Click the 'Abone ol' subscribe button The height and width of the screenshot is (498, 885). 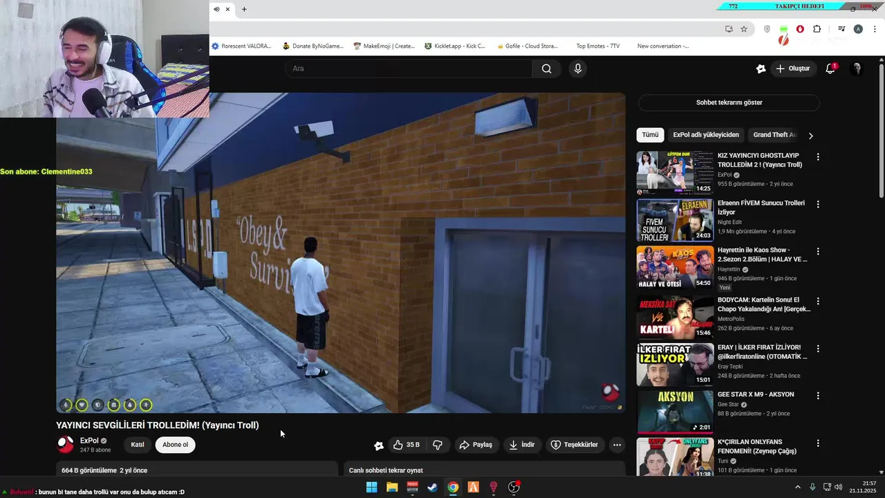click(x=175, y=445)
